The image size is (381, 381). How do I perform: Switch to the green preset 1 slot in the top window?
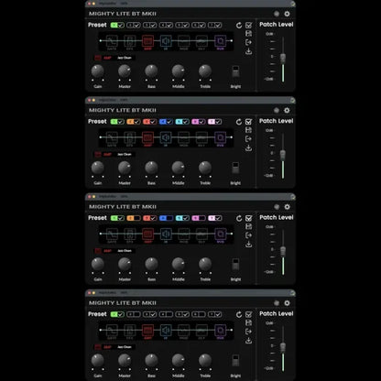pyautogui.click(x=114, y=25)
